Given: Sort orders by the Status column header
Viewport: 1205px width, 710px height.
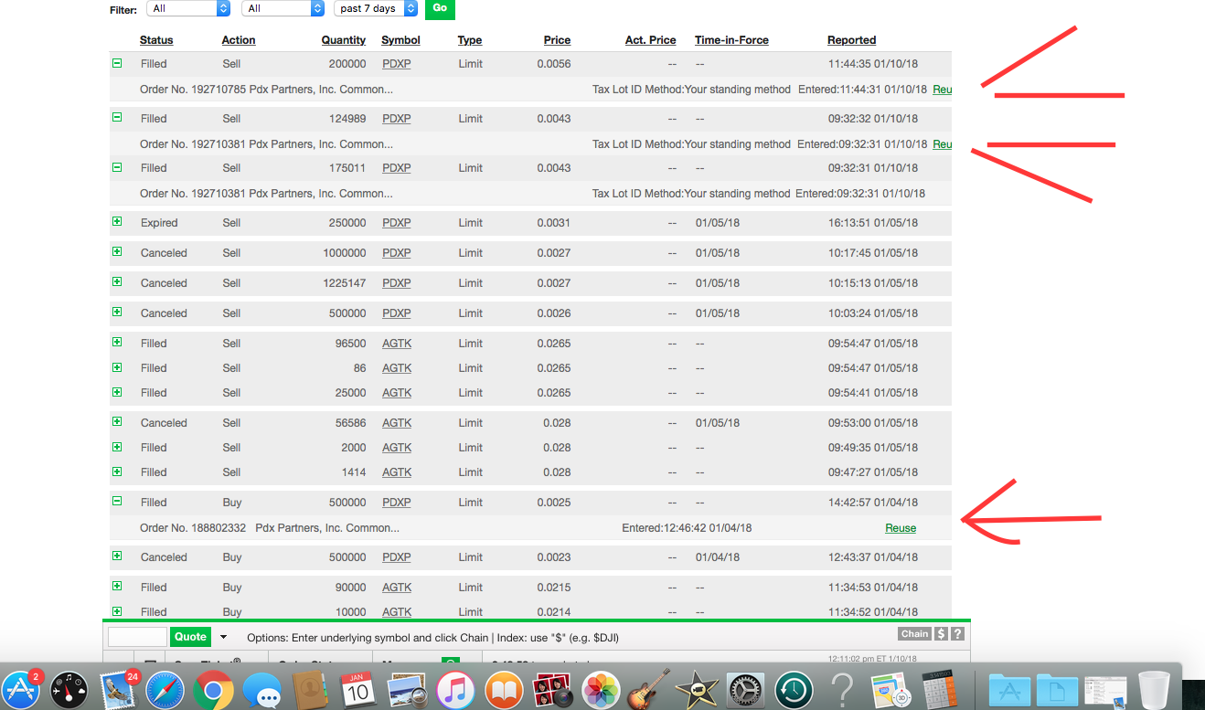Looking at the screenshot, I should [x=156, y=40].
